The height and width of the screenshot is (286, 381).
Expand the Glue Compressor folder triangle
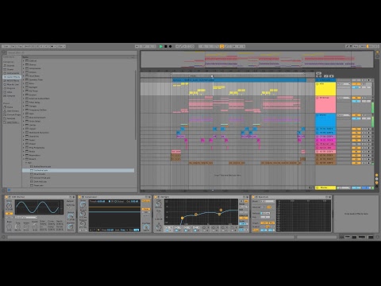coord(24,118)
